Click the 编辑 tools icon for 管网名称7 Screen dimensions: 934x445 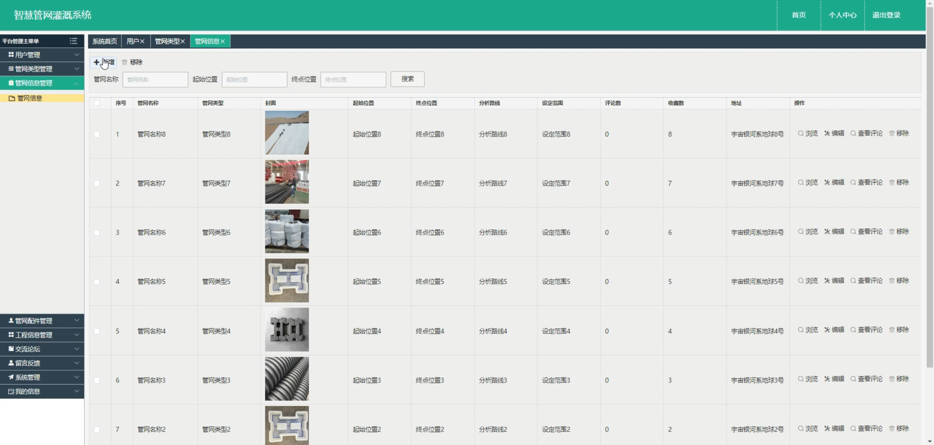827,182
